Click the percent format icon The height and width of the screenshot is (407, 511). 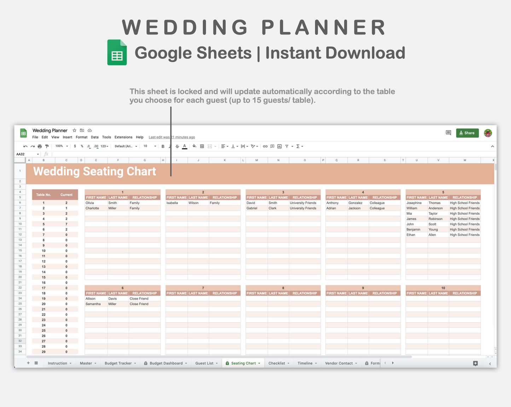pyautogui.click(x=82, y=146)
